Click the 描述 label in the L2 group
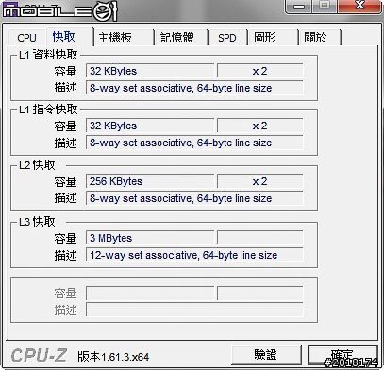The height and width of the screenshot is (370, 384). pyautogui.click(x=65, y=198)
